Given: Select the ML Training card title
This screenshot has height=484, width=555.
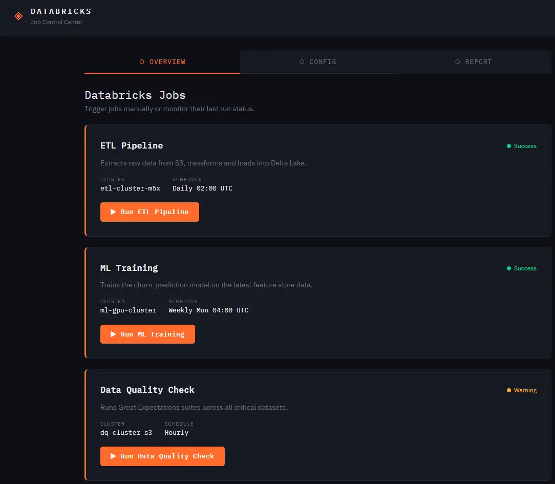Looking at the screenshot, I should tap(129, 268).
